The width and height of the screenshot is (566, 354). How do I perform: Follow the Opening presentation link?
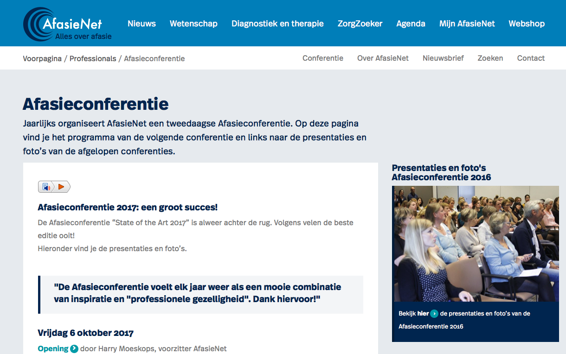coord(53,349)
